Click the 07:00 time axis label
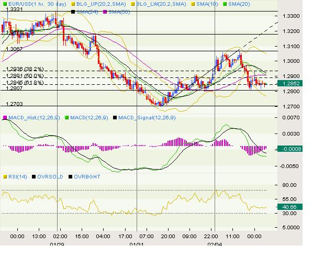 click(147, 237)
